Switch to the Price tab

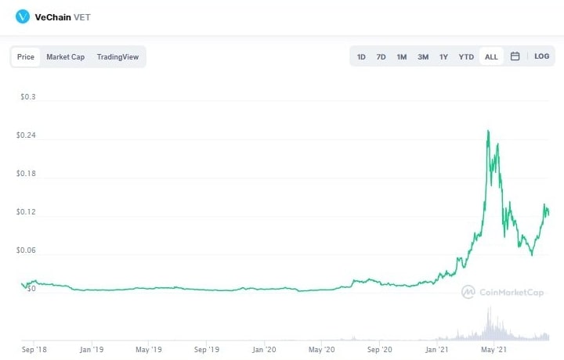point(26,57)
